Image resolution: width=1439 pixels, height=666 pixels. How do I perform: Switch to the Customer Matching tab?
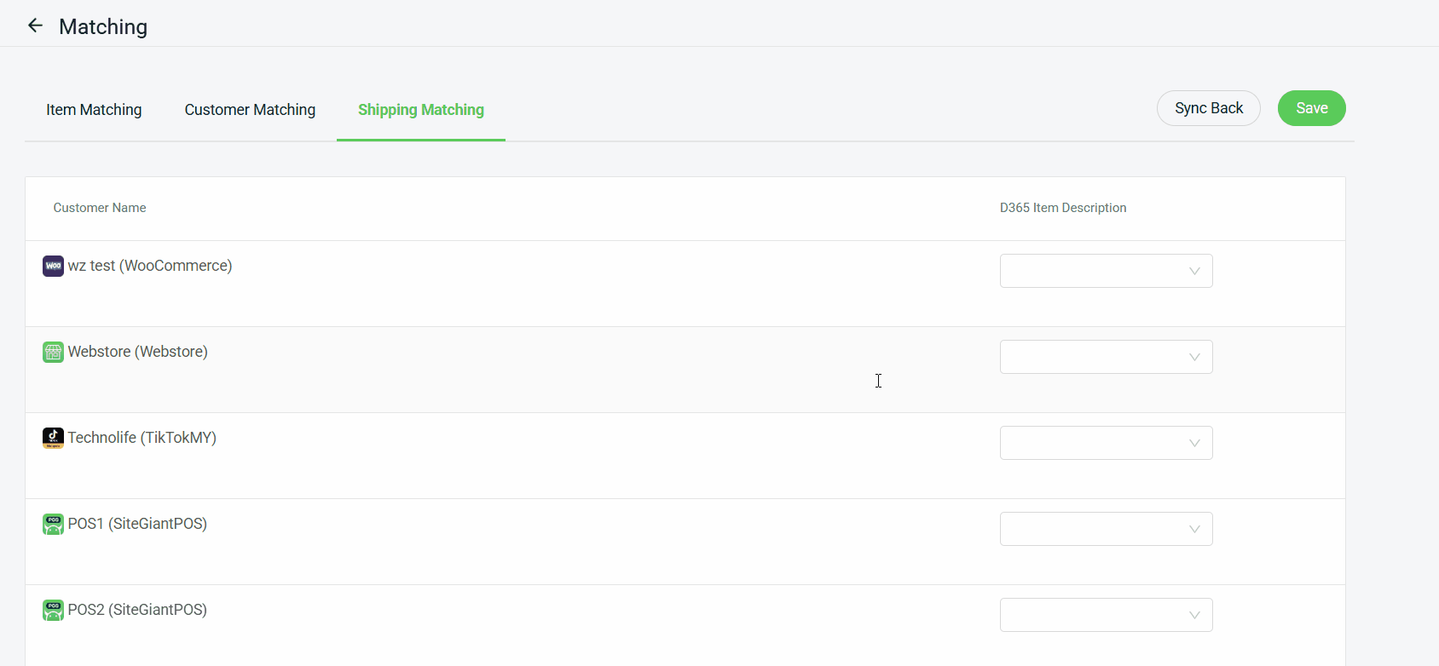point(250,110)
